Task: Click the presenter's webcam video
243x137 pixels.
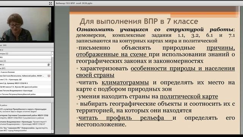Action: point(25,24)
